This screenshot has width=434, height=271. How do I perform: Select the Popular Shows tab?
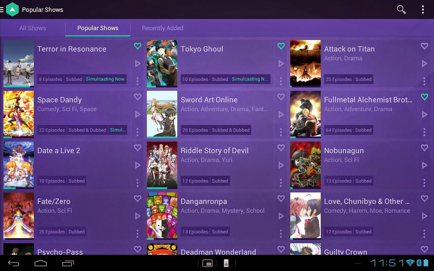click(98, 28)
